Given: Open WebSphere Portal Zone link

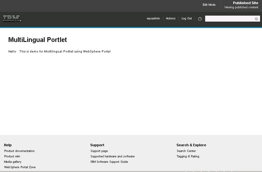Looking at the screenshot, I should pyautogui.click(x=20, y=167).
